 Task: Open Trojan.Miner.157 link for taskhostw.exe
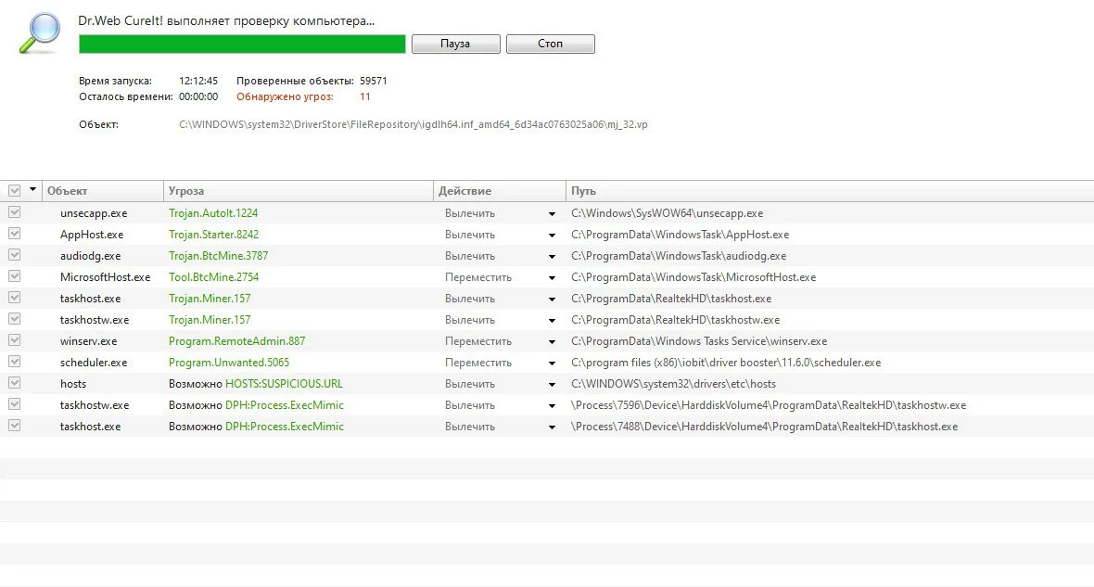click(210, 320)
